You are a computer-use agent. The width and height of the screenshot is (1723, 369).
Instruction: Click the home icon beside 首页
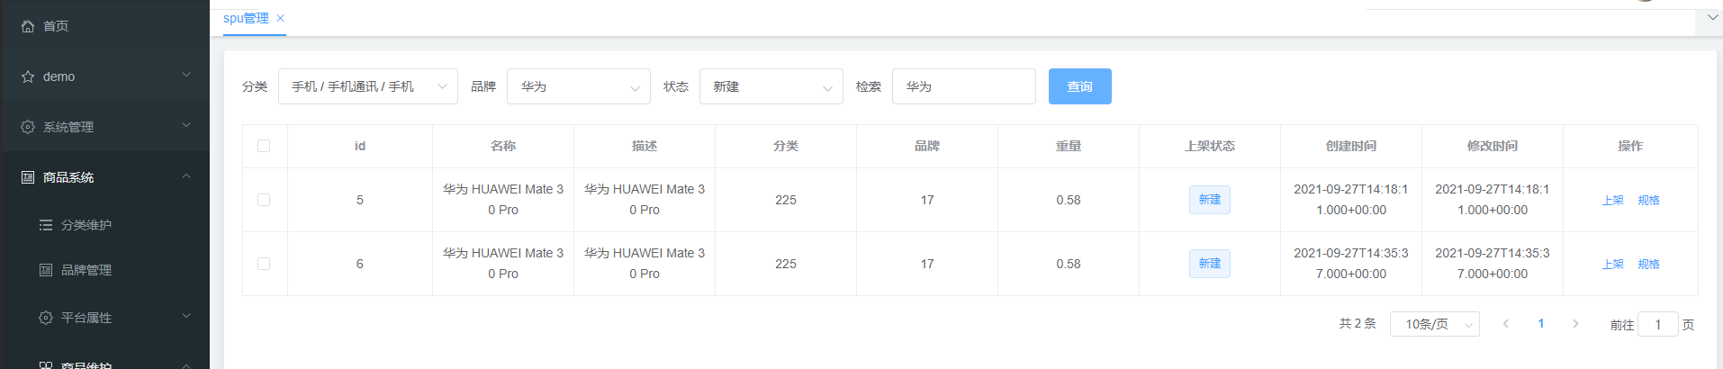(x=28, y=26)
